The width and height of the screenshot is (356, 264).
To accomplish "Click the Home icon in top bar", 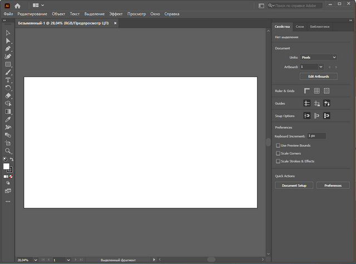I will (x=17, y=5).
